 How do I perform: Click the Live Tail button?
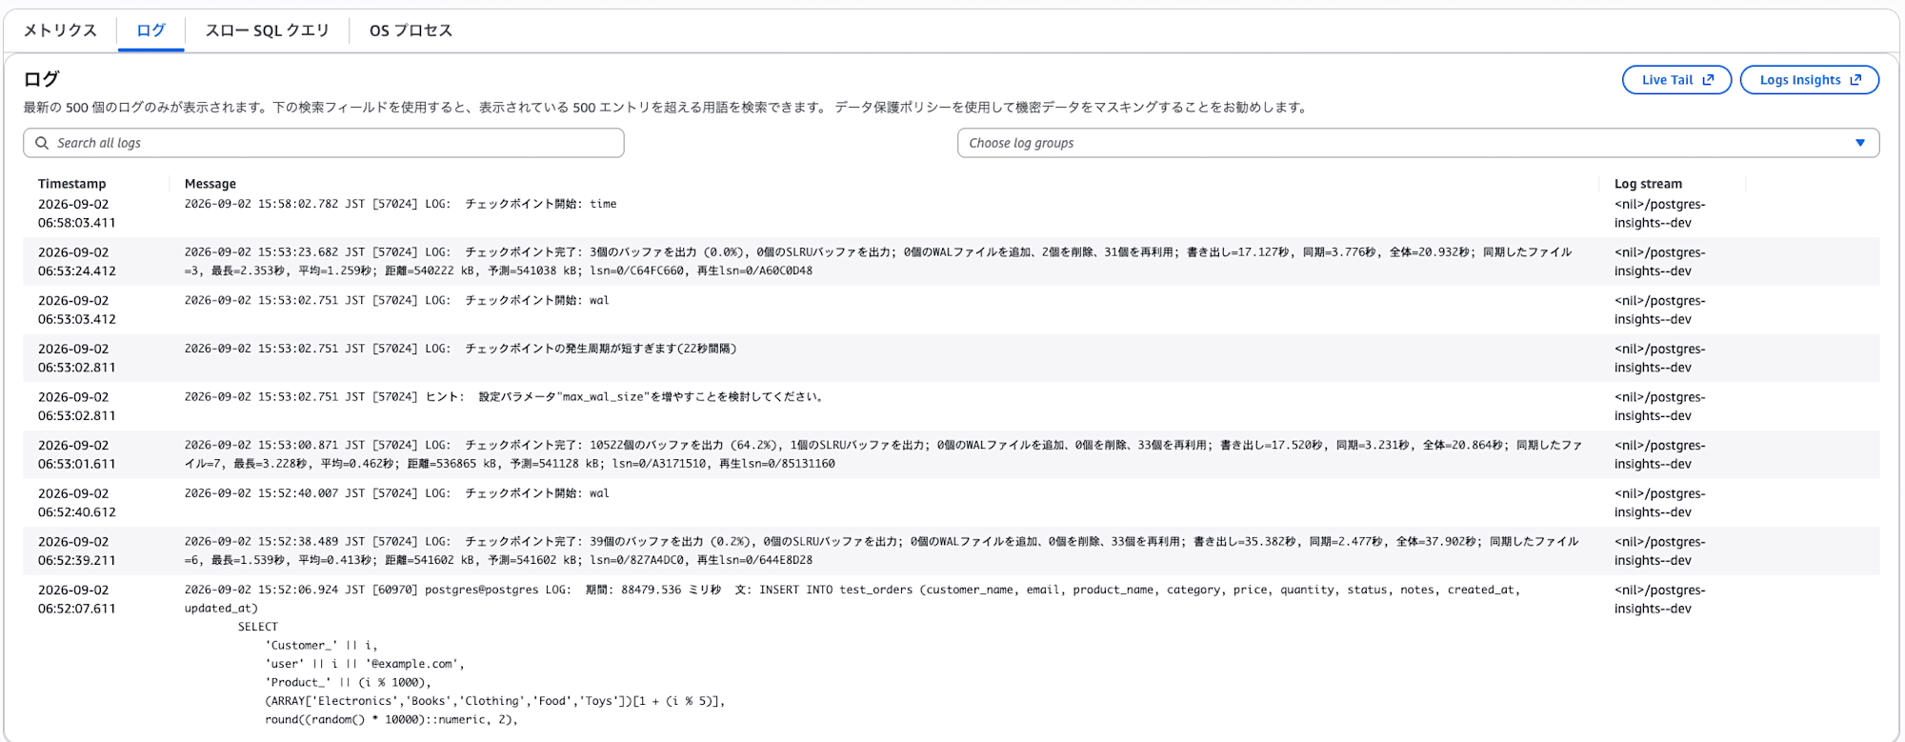click(x=1676, y=80)
